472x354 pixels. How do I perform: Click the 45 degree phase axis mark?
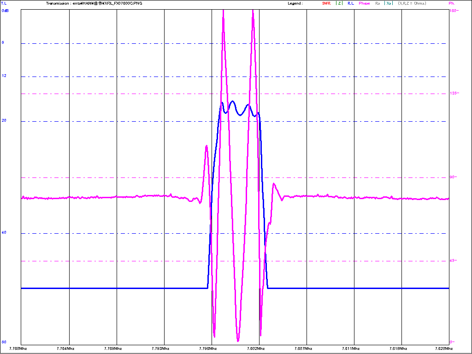[453, 260]
